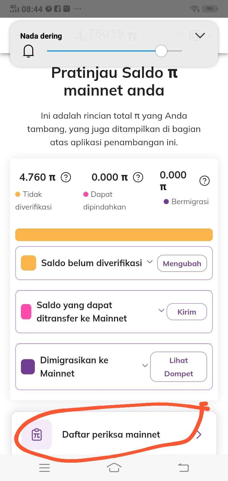Open Daftar periksa mainnet item
The image size is (228, 481).
pos(114,434)
